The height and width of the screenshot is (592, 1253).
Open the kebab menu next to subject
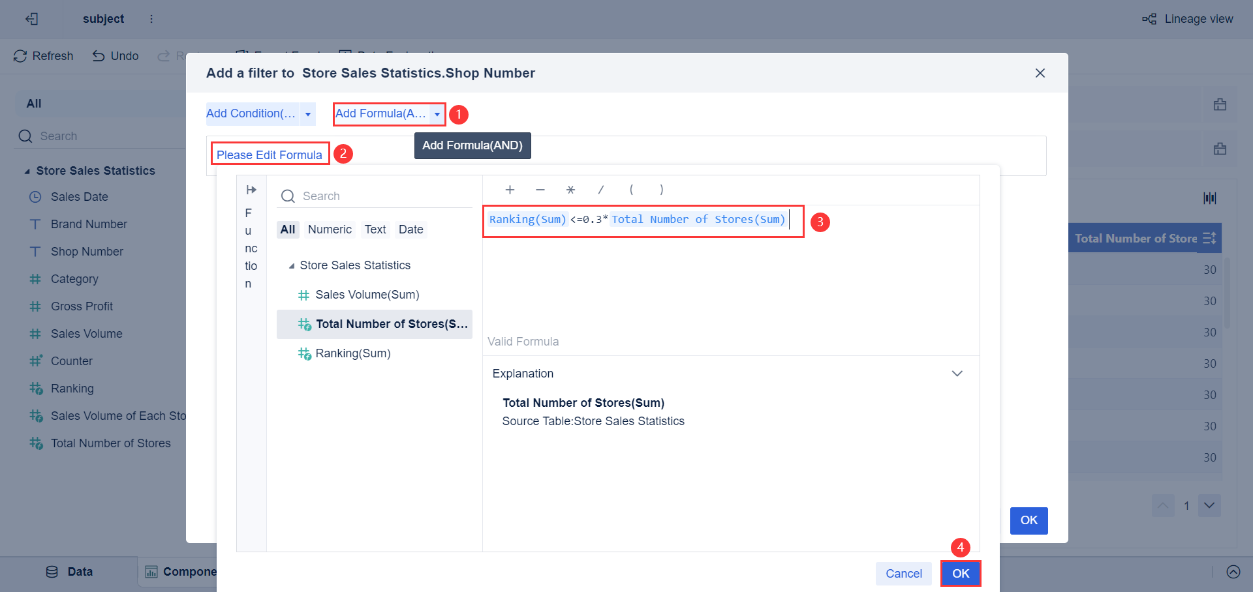coord(151,19)
